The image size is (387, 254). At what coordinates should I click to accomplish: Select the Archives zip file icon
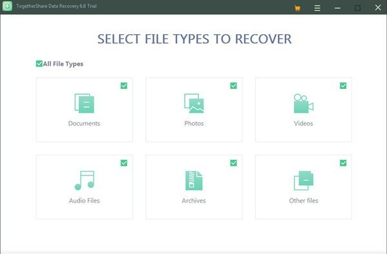[194, 181]
